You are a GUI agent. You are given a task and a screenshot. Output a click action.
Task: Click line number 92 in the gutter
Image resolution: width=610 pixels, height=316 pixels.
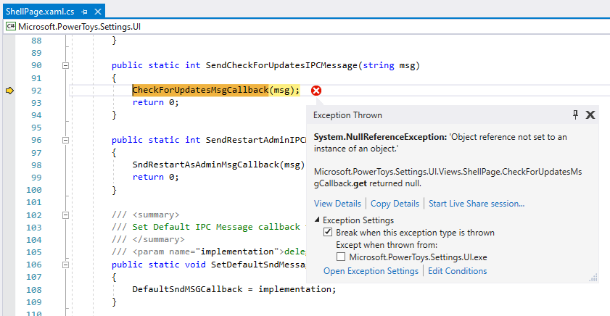point(36,91)
